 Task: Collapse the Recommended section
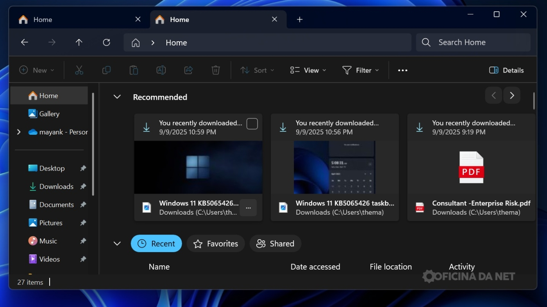coord(117,97)
